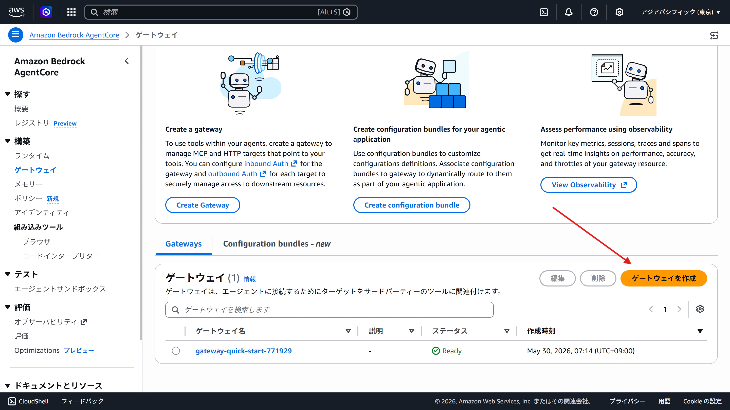Screen dimensions: 730x410
Task: Follow the Amazon Bedrock AgentCore breadcrumb
Action: coord(74,35)
